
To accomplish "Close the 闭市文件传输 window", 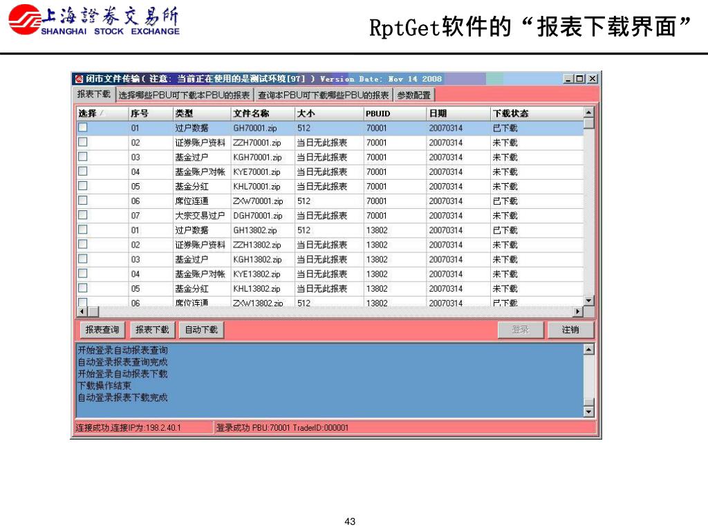I will click(x=593, y=79).
